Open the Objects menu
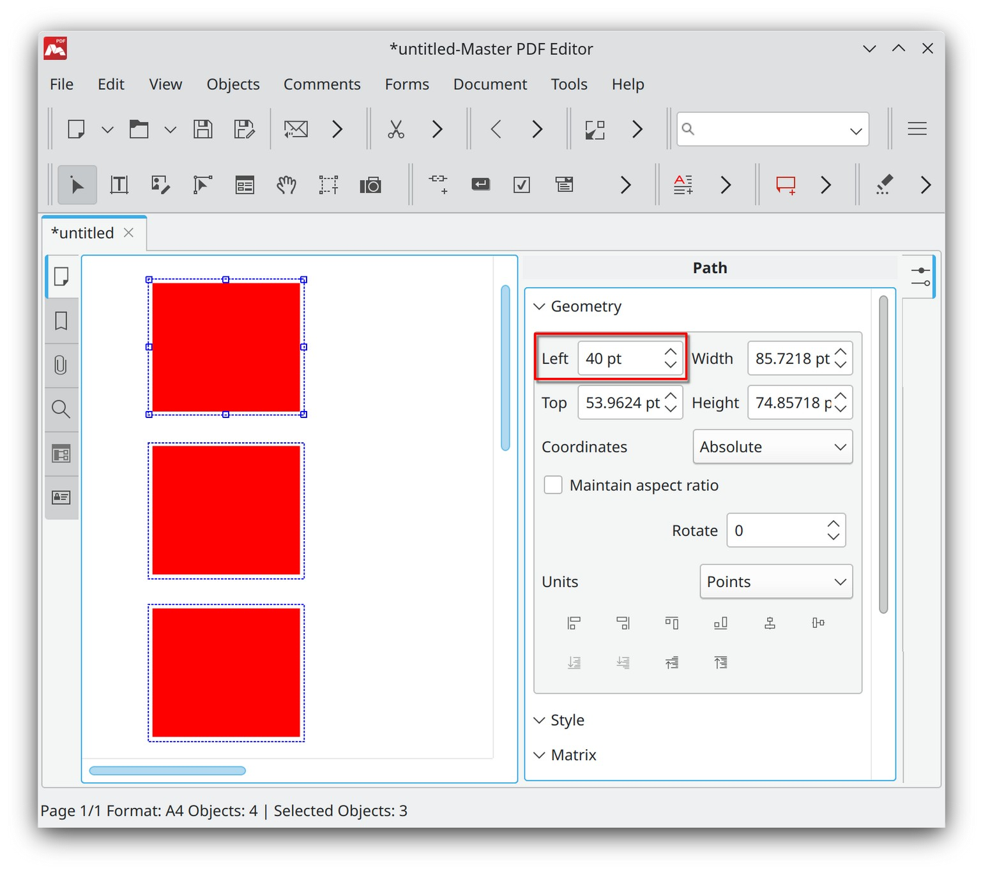This screenshot has height=873, width=983. click(x=233, y=84)
